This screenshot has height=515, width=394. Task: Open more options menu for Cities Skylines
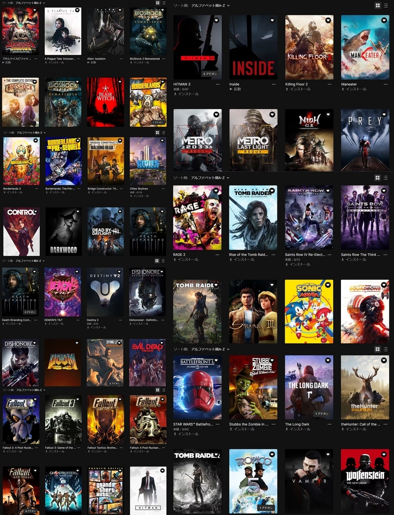coord(163,188)
